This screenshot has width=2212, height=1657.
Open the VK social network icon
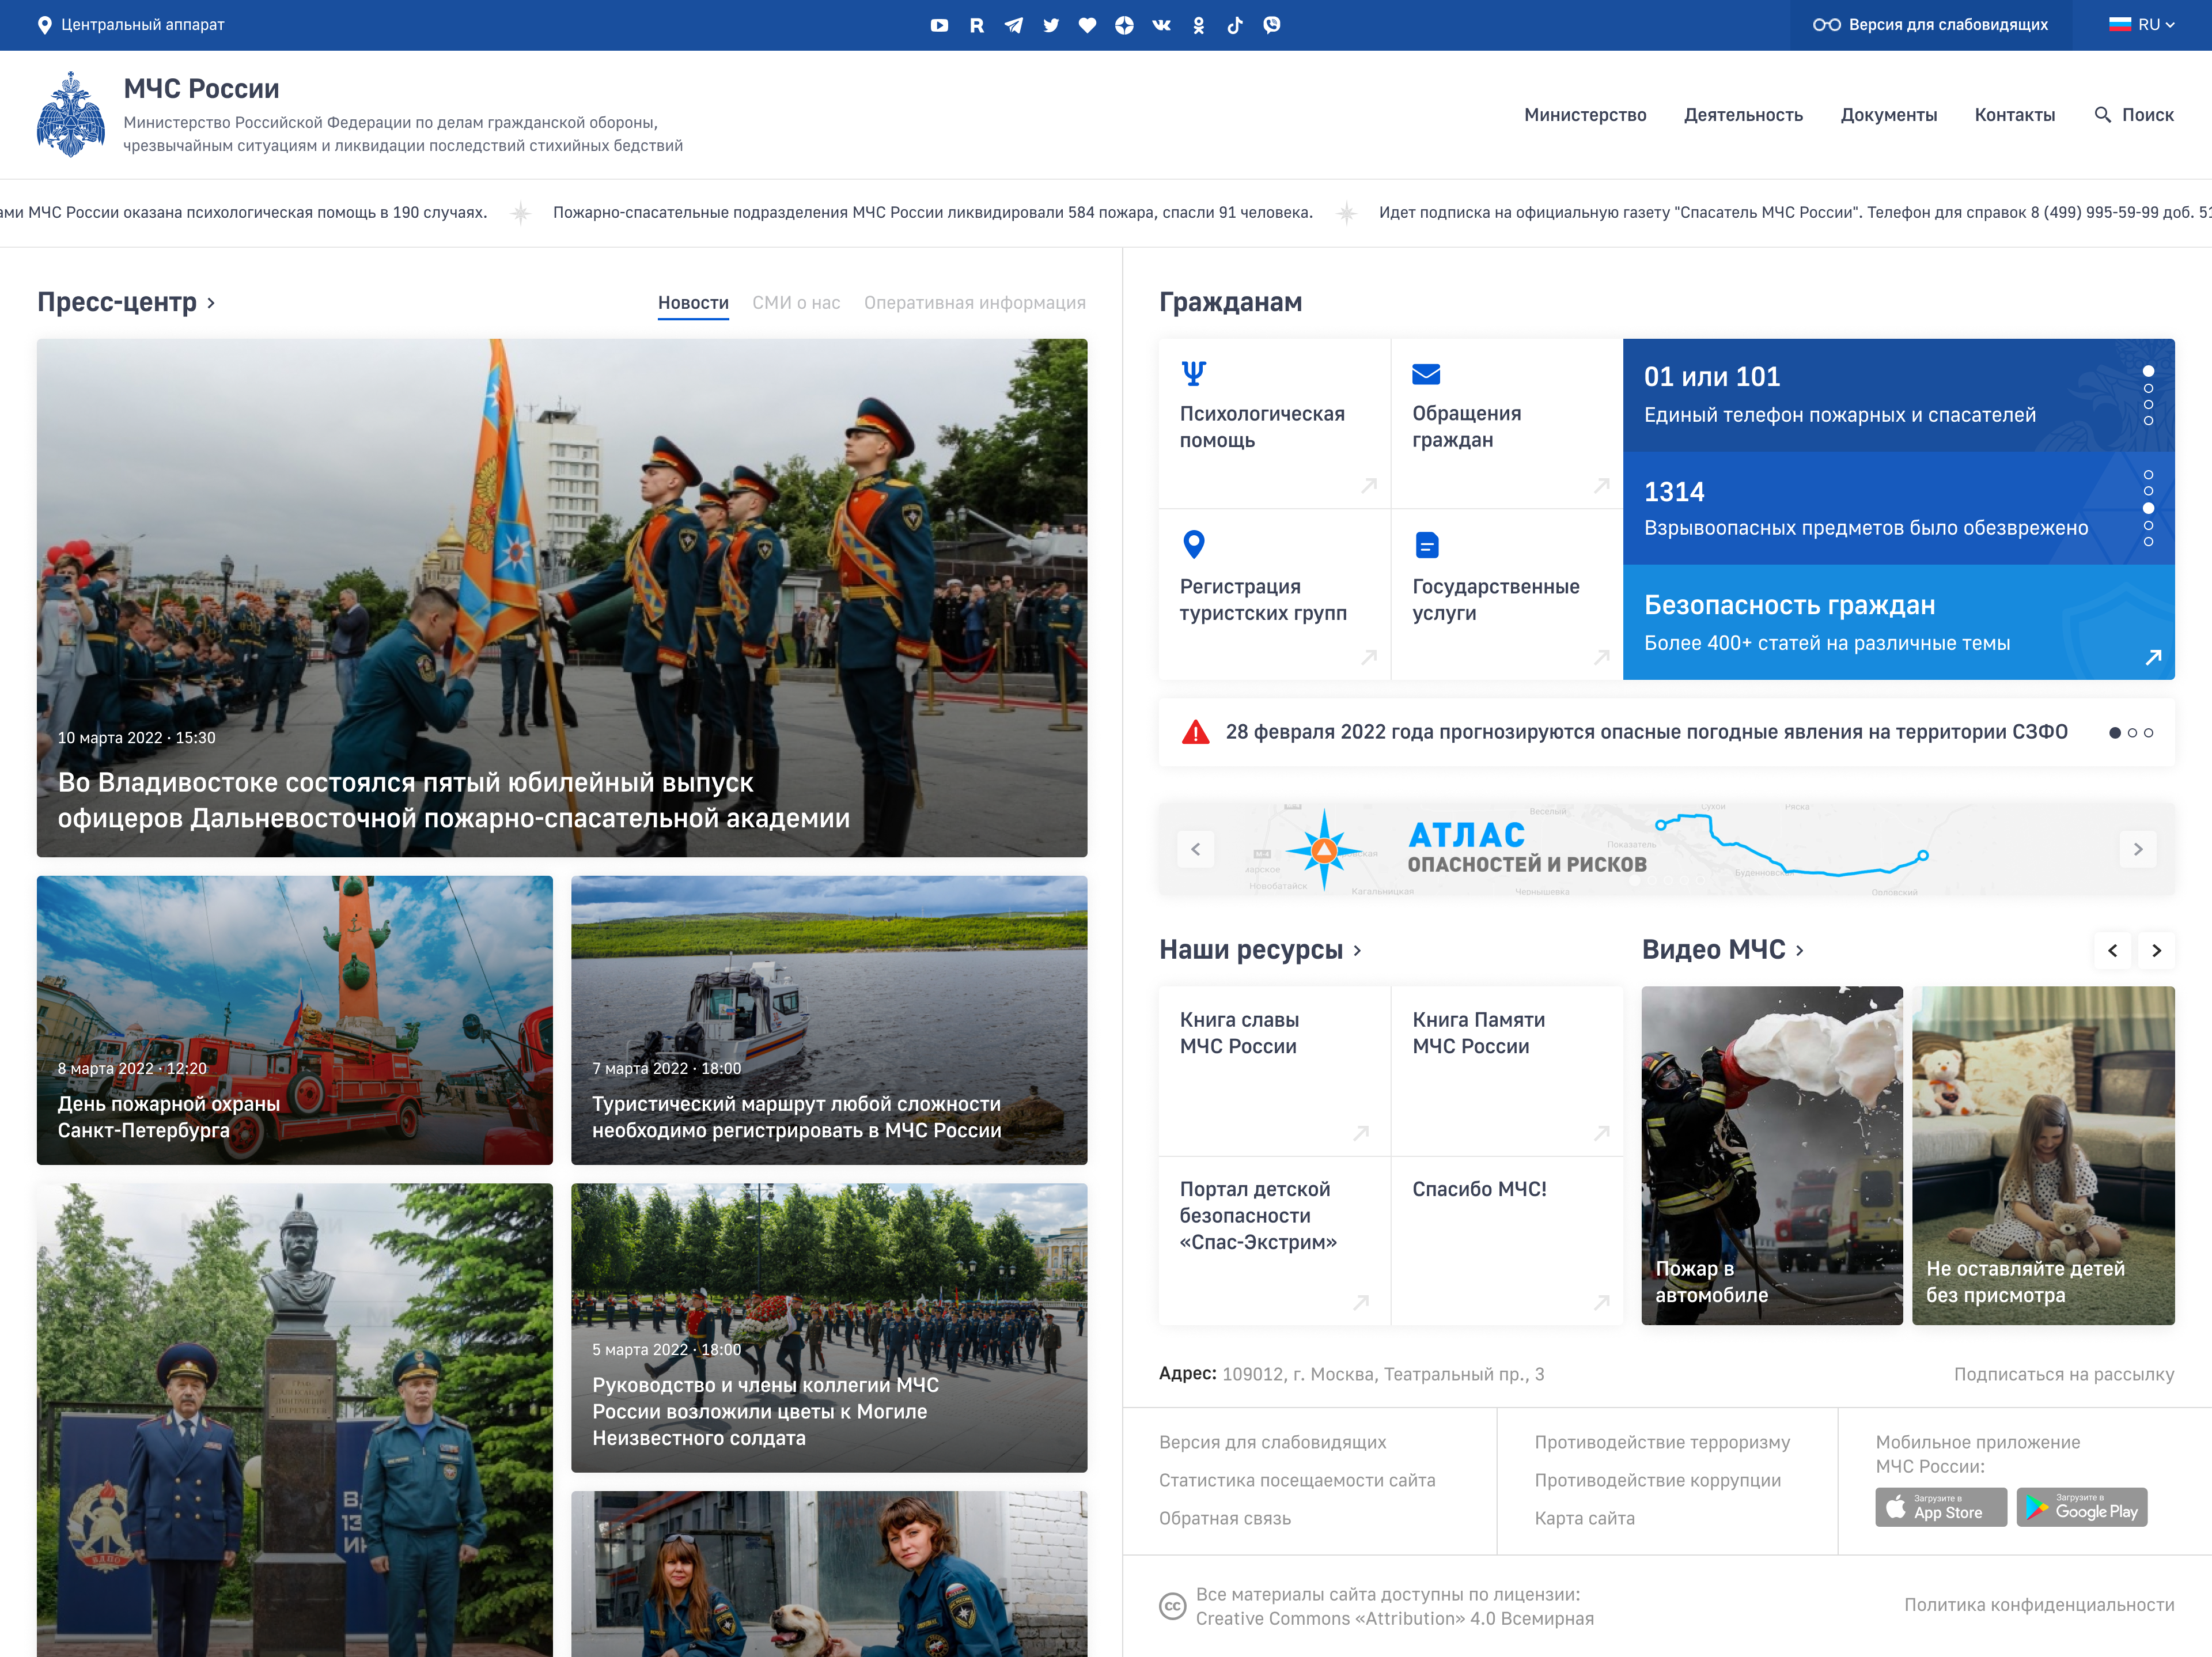[x=1161, y=25]
